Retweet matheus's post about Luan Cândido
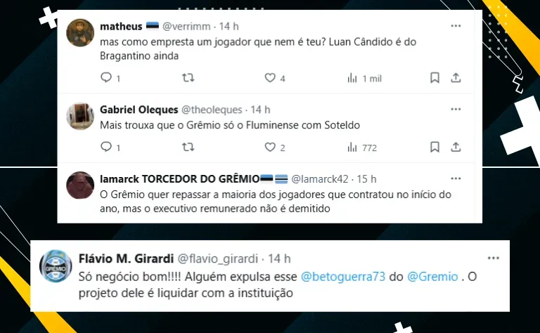 [188, 78]
